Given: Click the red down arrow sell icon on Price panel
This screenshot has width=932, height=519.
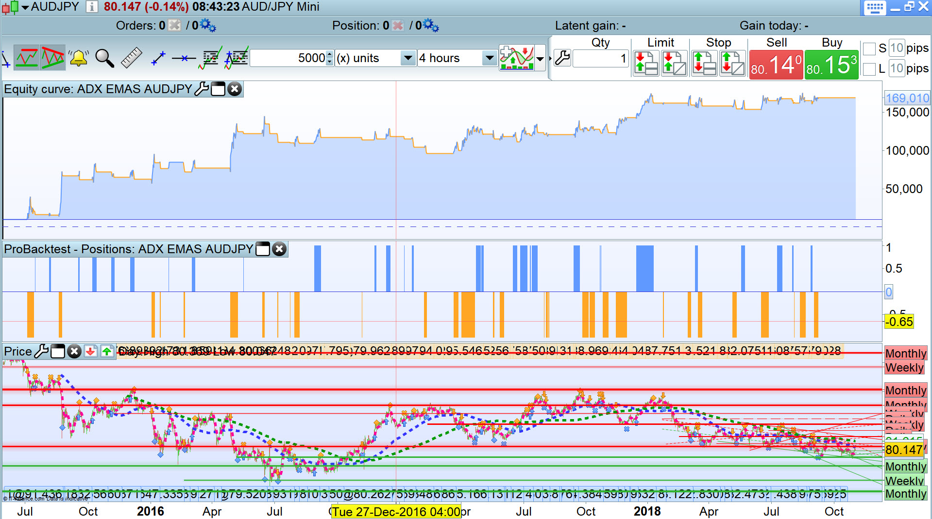Looking at the screenshot, I should tap(90, 351).
